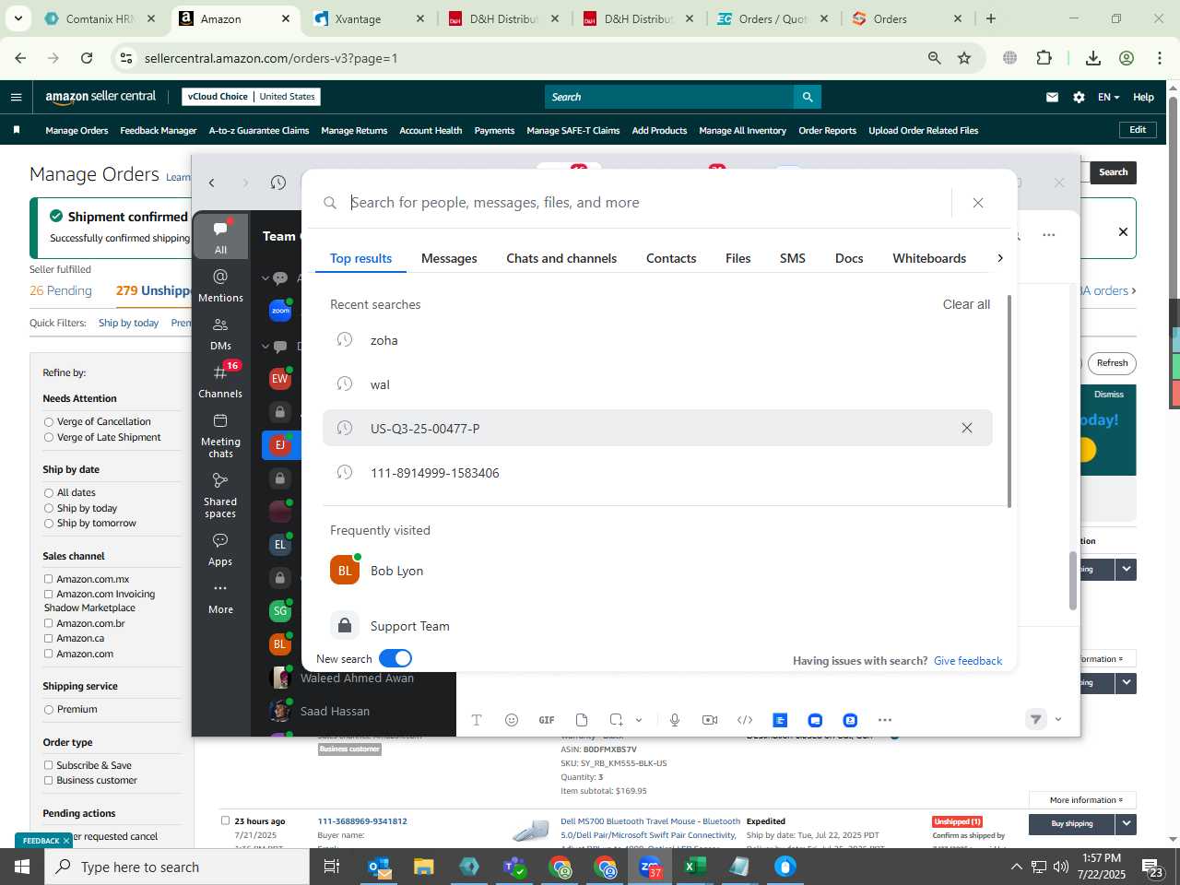Select Verge of Late Shipment radio option
This screenshot has height=885, width=1180.
click(49, 438)
